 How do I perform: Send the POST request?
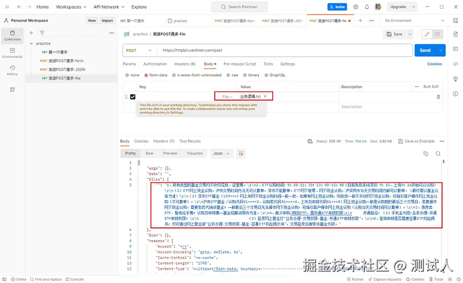click(x=425, y=50)
